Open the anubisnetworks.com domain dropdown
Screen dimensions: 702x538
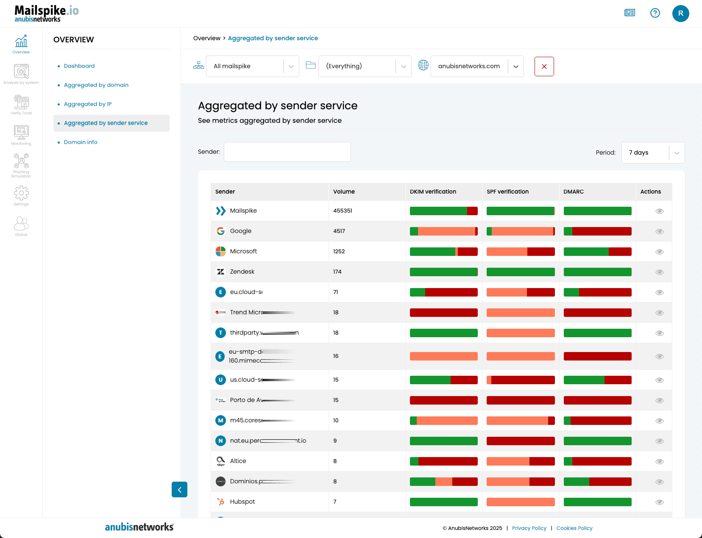coord(477,66)
